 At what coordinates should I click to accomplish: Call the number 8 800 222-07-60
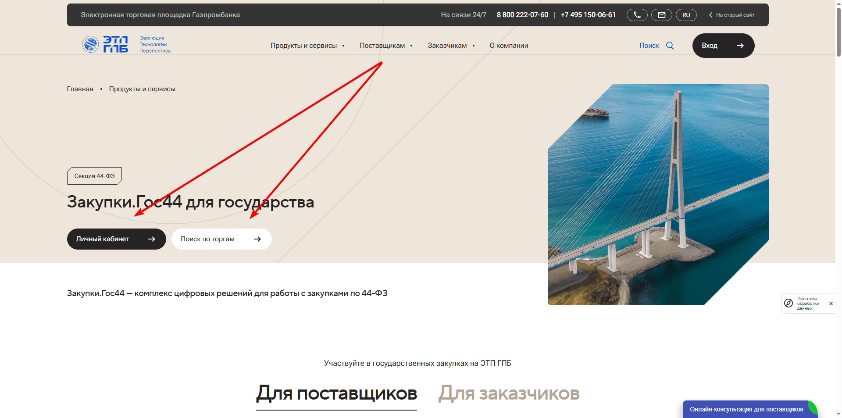point(522,15)
